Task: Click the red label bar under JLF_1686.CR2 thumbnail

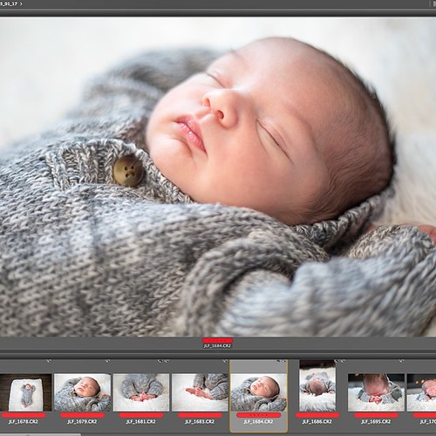Action: [x=317, y=415]
